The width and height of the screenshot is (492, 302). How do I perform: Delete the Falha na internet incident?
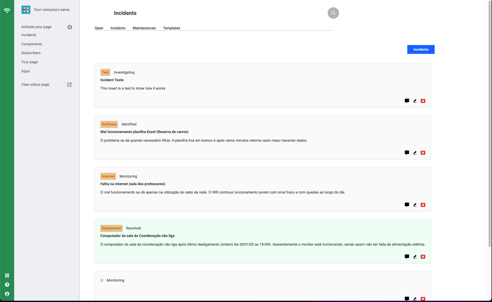pos(423,205)
